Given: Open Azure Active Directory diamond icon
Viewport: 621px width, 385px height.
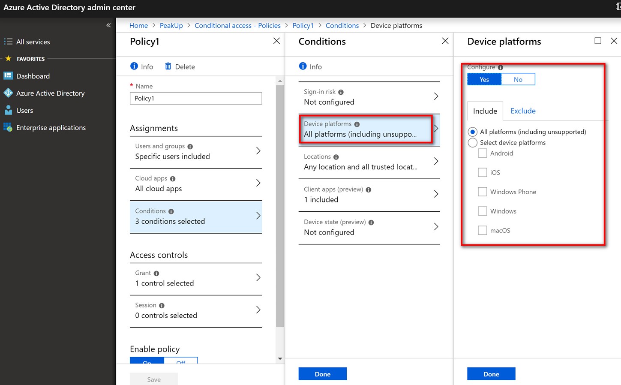Looking at the screenshot, I should 8,93.
